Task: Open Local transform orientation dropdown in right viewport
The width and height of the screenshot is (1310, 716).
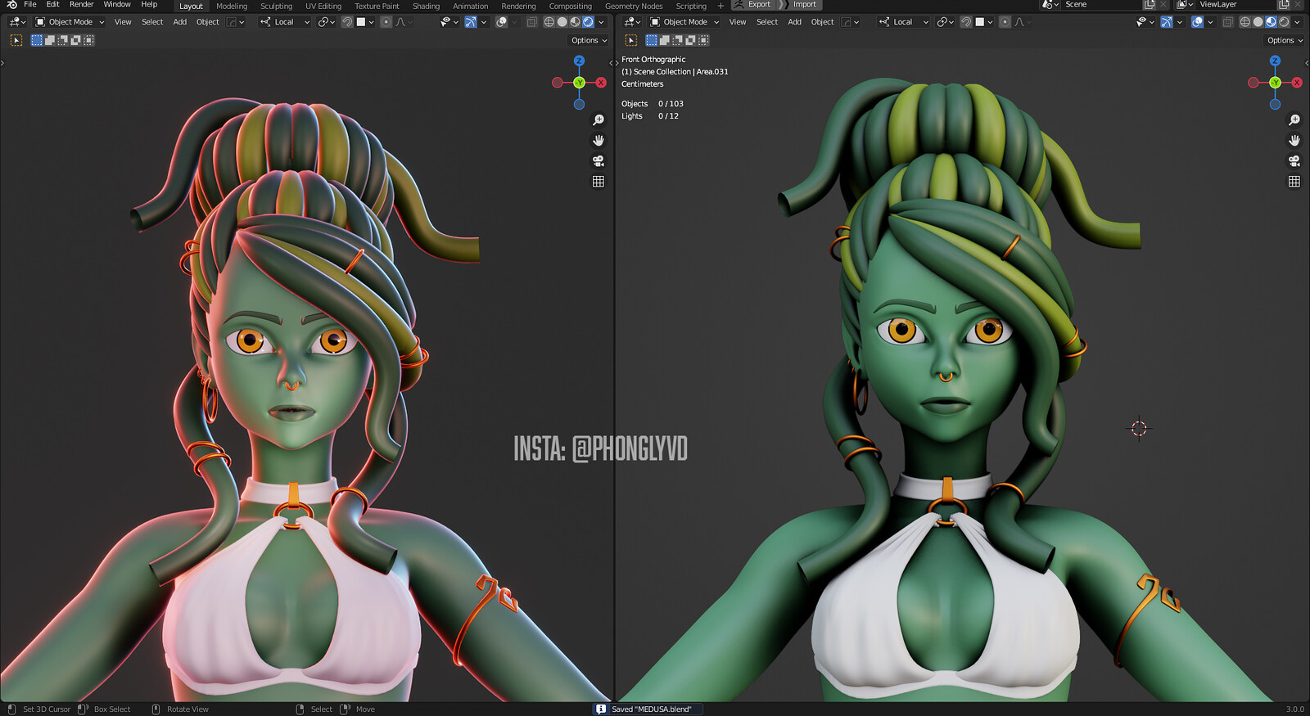Action: (x=904, y=22)
